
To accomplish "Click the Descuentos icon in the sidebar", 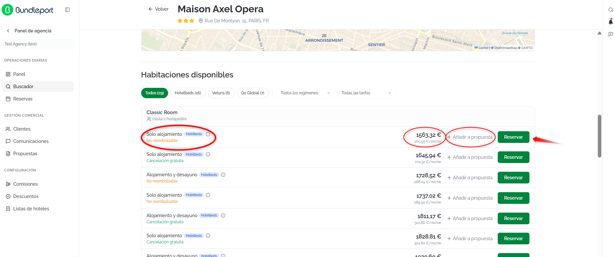I will 8,196.
